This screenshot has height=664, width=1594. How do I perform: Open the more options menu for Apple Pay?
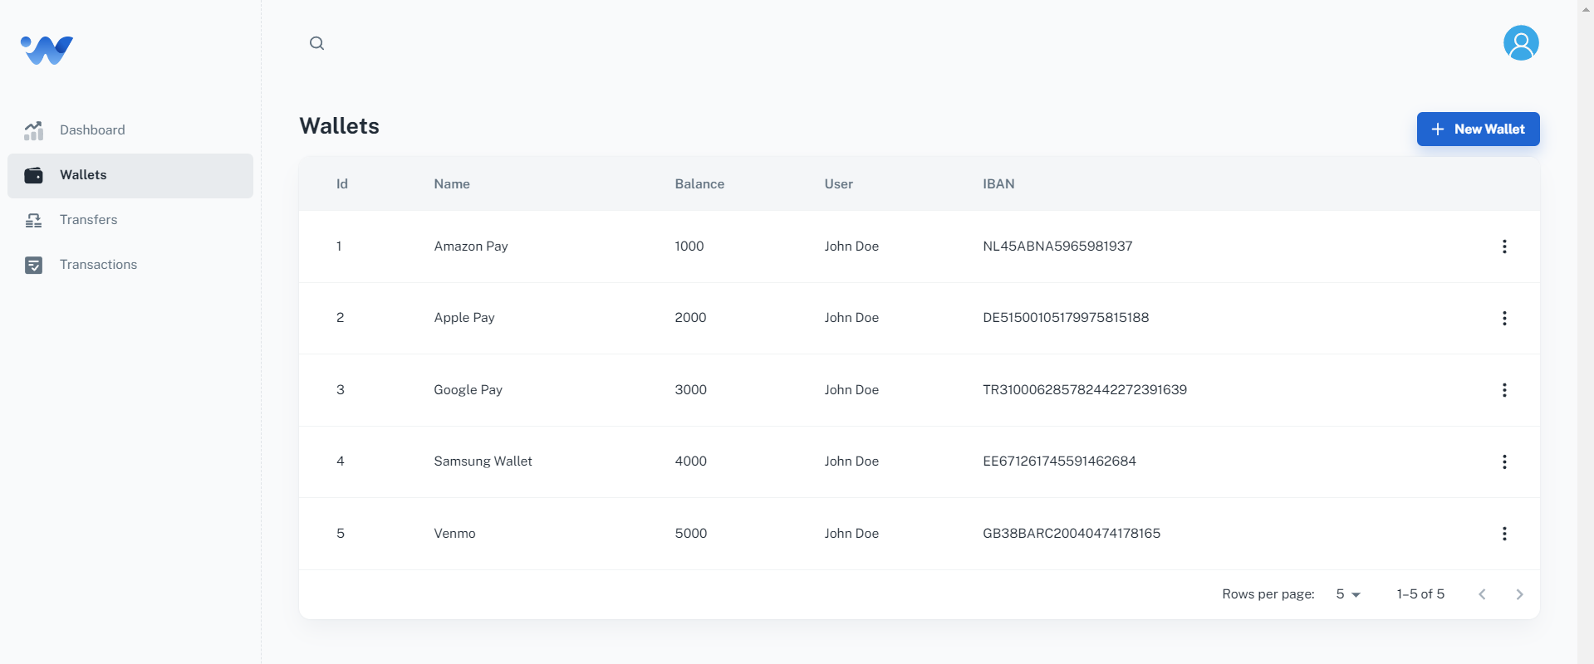[1504, 318]
